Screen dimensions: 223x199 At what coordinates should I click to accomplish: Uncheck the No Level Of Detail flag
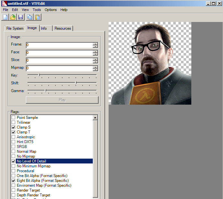[14, 161]
